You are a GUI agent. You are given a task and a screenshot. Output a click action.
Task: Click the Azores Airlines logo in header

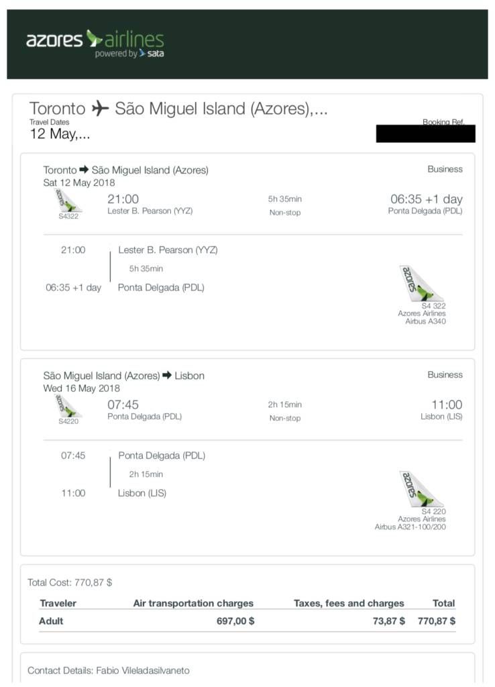[95, 43]
